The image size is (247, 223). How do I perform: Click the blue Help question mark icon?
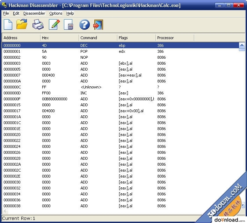tap(85, 24)
